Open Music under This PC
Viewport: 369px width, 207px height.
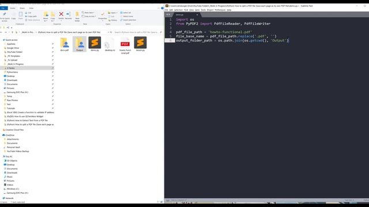point(9,177)
